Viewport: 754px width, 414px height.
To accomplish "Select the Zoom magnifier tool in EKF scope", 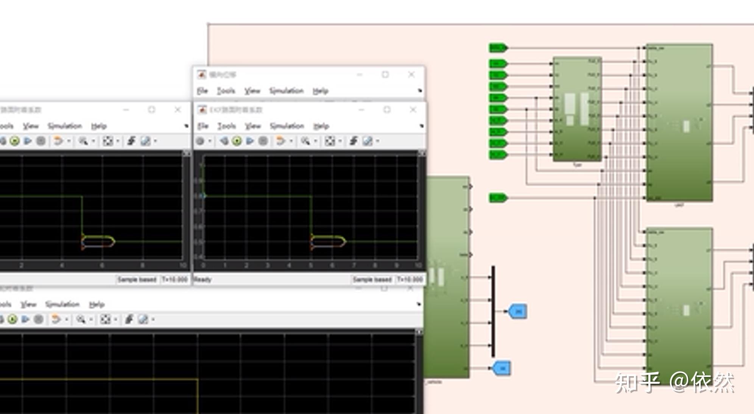I will click(305, 141).
